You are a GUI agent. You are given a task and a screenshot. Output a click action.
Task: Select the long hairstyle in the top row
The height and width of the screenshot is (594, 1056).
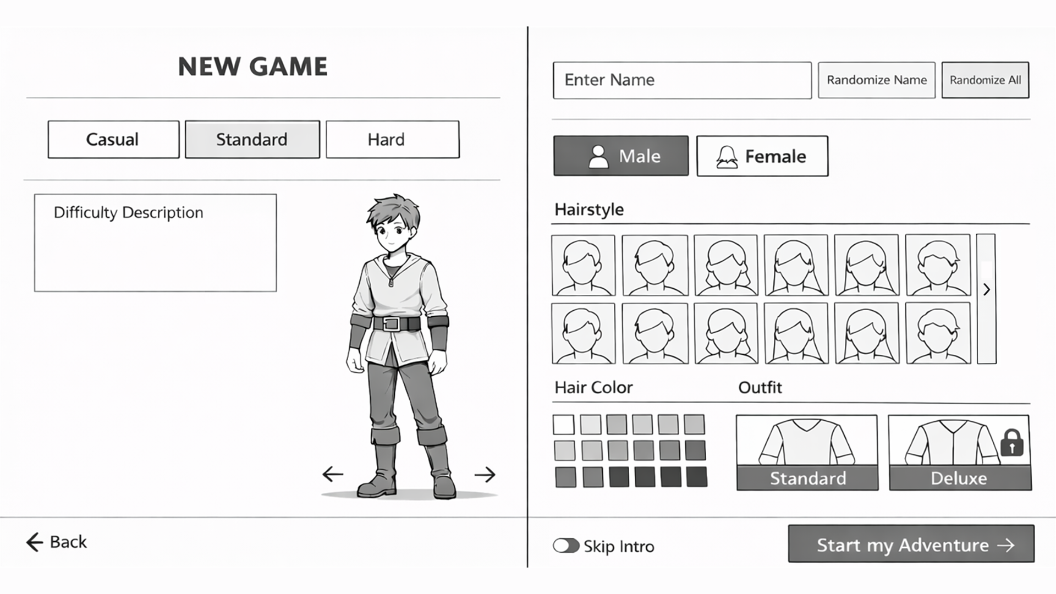tap(796, 265)
